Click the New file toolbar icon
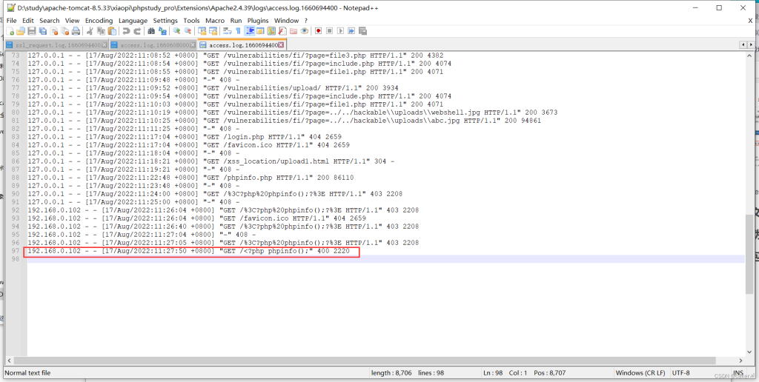 click(x=10, y=31)
